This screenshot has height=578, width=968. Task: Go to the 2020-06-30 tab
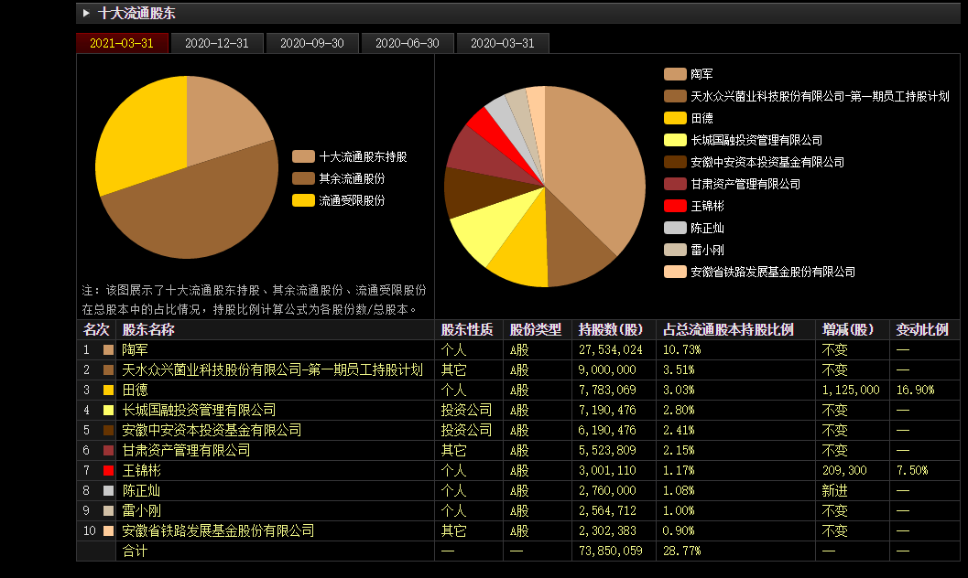(x=408, y=43)
